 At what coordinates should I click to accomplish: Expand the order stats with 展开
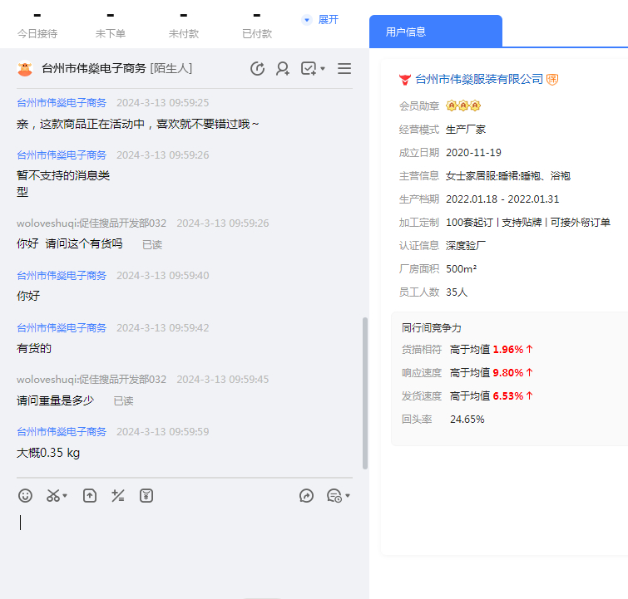(321, 19)
